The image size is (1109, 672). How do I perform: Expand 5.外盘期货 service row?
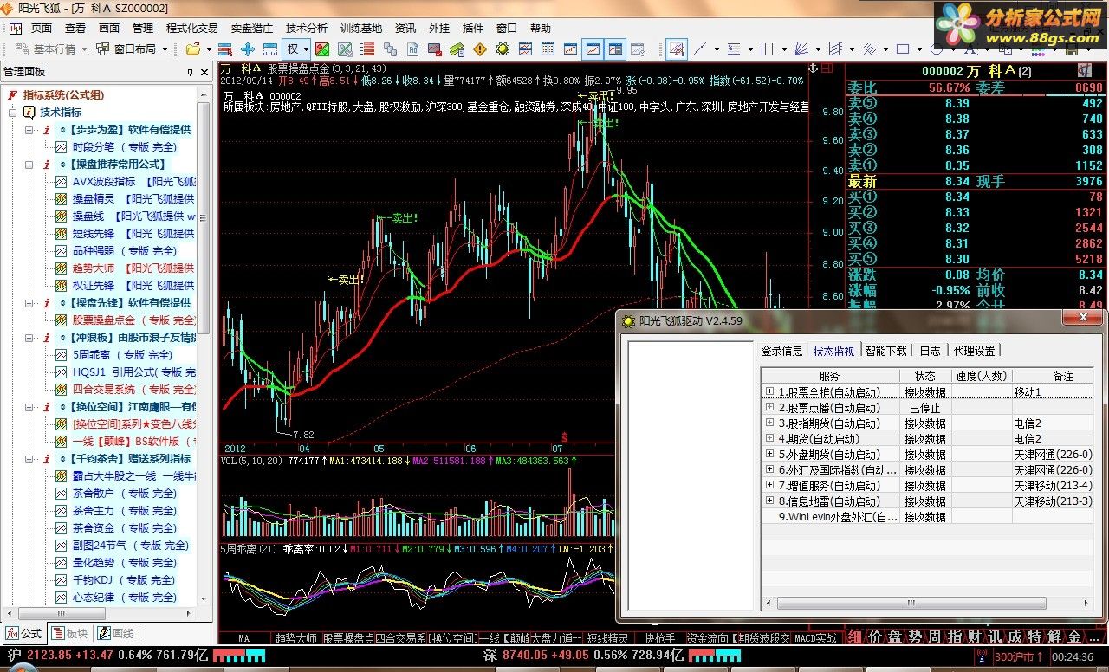point(769,454)
